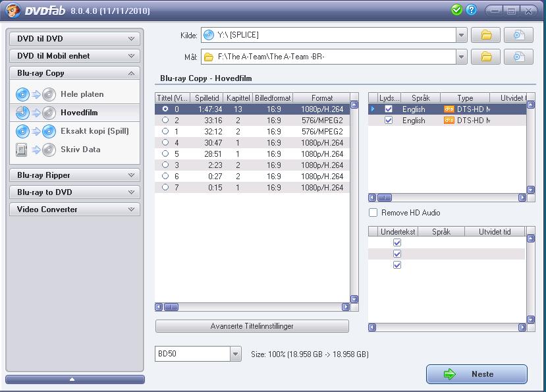Click the folder icon inside the Mål field
Image resolution: width=546 pixels, height=392 pixels.
pyautogui.click(x=209, y=57)
